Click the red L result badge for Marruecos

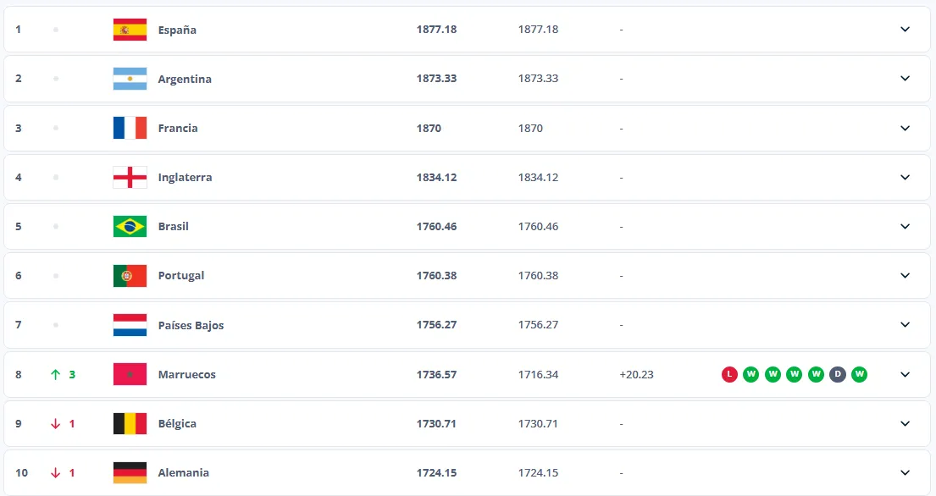pyautogui.click(x=729, y=374)
